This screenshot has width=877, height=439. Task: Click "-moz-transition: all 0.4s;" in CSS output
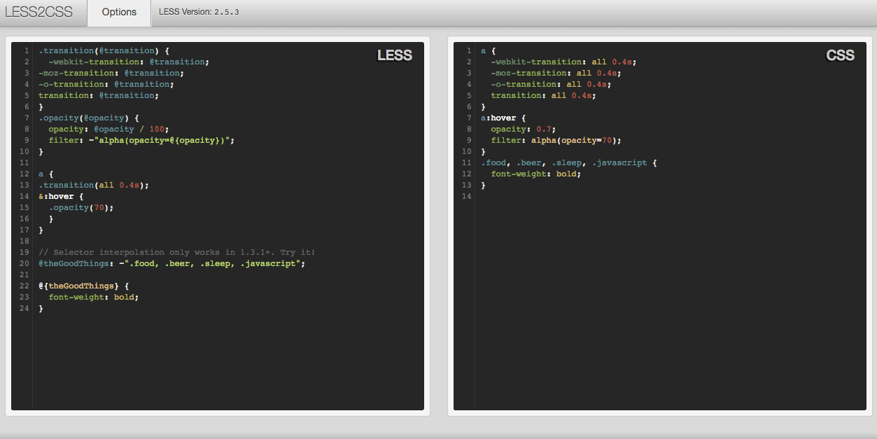(556, 73)
